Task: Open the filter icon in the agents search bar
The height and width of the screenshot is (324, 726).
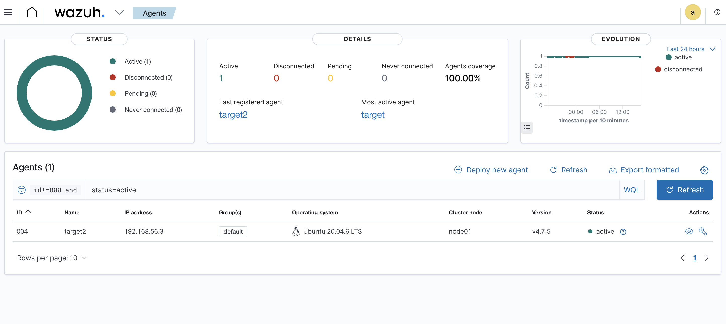Action: point(22,190)
